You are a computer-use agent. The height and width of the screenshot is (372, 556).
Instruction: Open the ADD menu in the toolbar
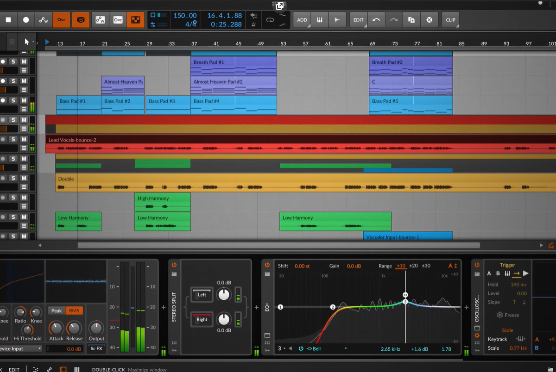(x=302, y=20)
